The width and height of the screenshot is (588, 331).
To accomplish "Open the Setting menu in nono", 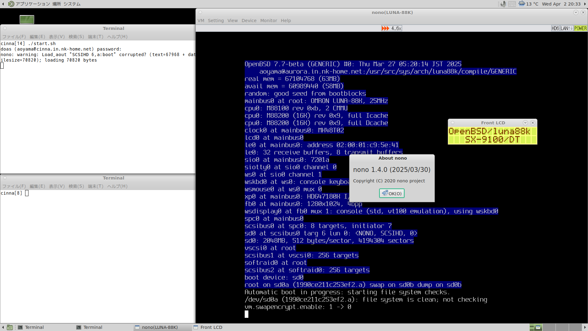I will 216,21.
